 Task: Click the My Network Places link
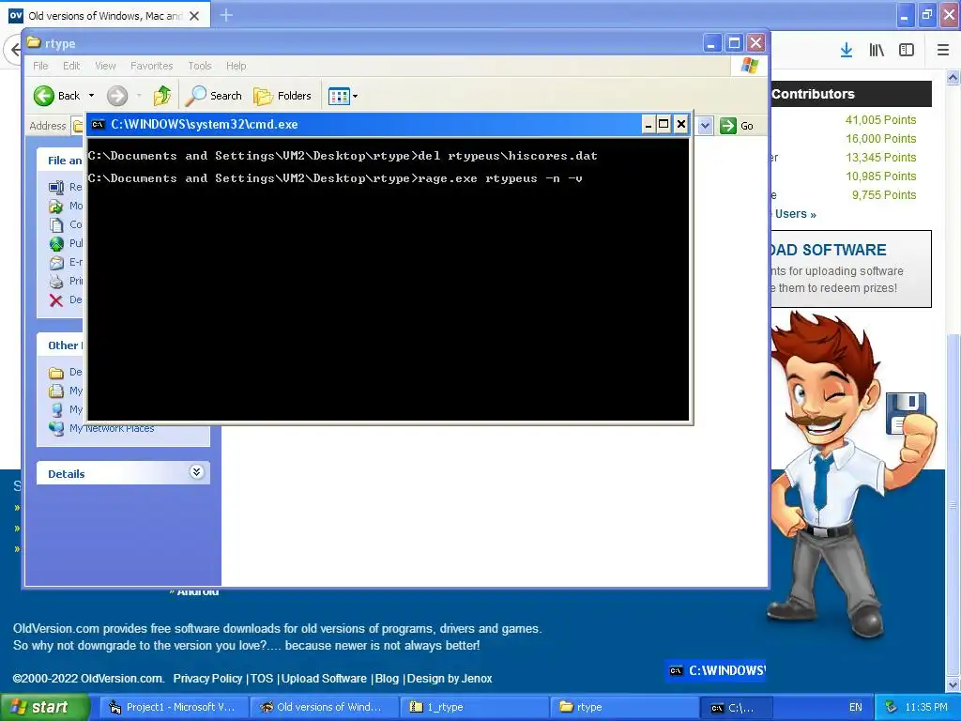(x=112, y=428)
